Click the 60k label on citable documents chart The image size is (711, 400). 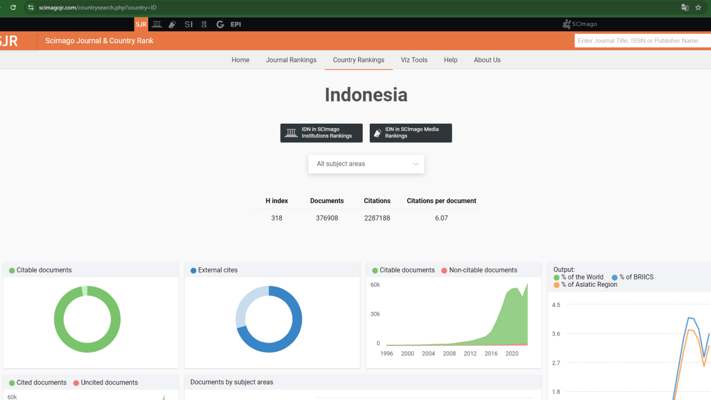pyautogui.click(x=375, y=285)
